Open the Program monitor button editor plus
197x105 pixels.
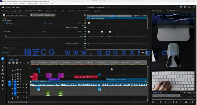[193, 102]
